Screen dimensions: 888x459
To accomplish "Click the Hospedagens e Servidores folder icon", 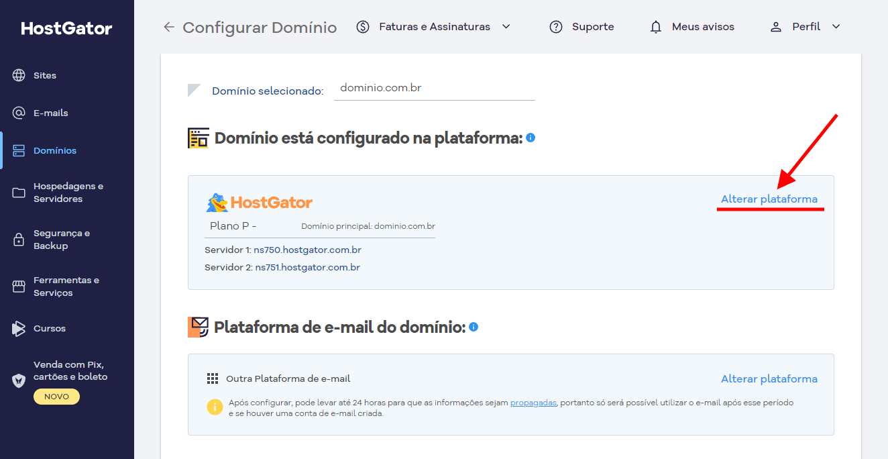I will [19, 193].
